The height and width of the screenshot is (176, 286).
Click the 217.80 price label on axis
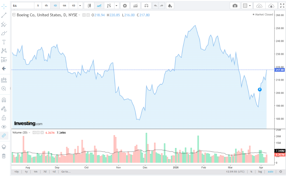coord(279,70)
